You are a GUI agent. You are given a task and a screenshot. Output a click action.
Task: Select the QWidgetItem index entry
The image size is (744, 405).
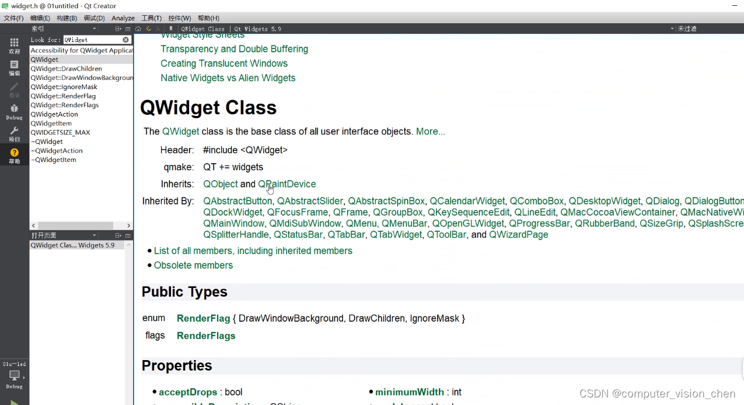tap(82, 124)
